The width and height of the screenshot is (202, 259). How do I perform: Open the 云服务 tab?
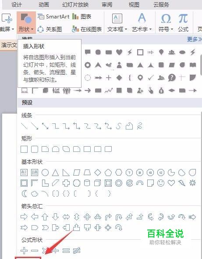pos(161,4)
